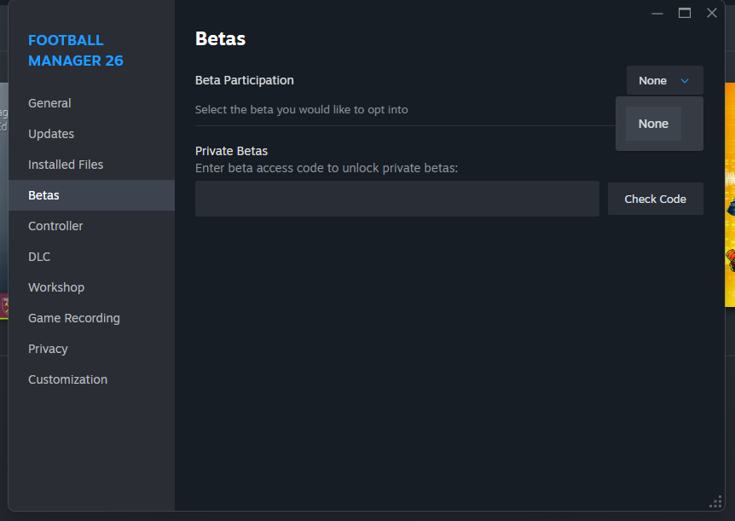Collapse the Beta Participation dropdown

click(x=653, y=80)
